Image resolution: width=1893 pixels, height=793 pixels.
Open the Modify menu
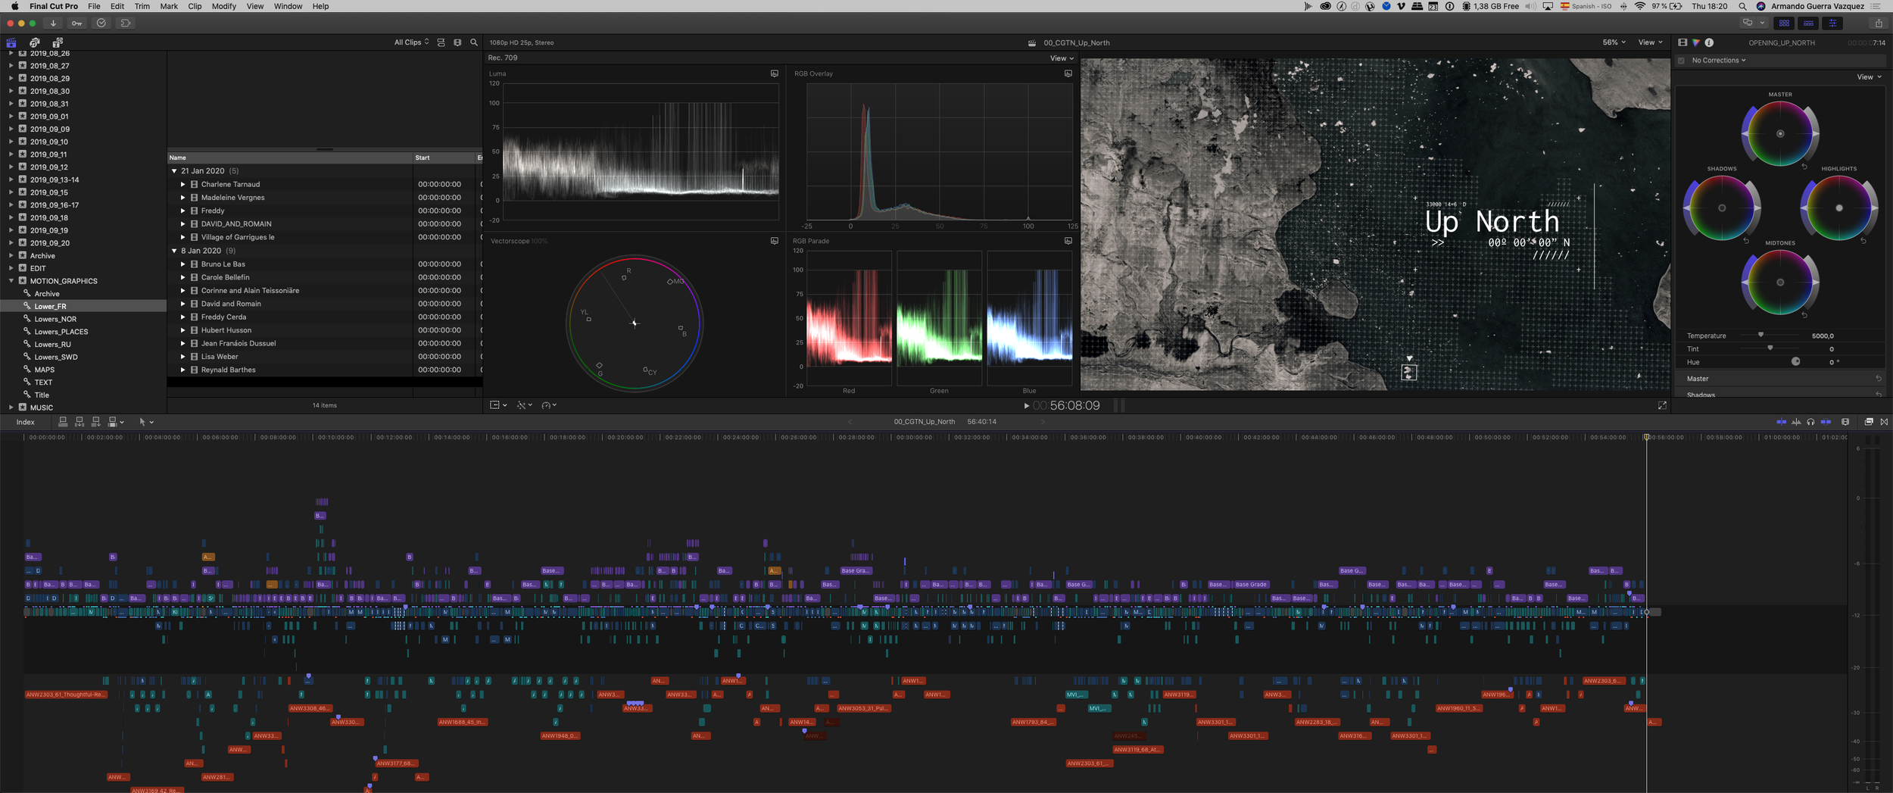point(223,6)
